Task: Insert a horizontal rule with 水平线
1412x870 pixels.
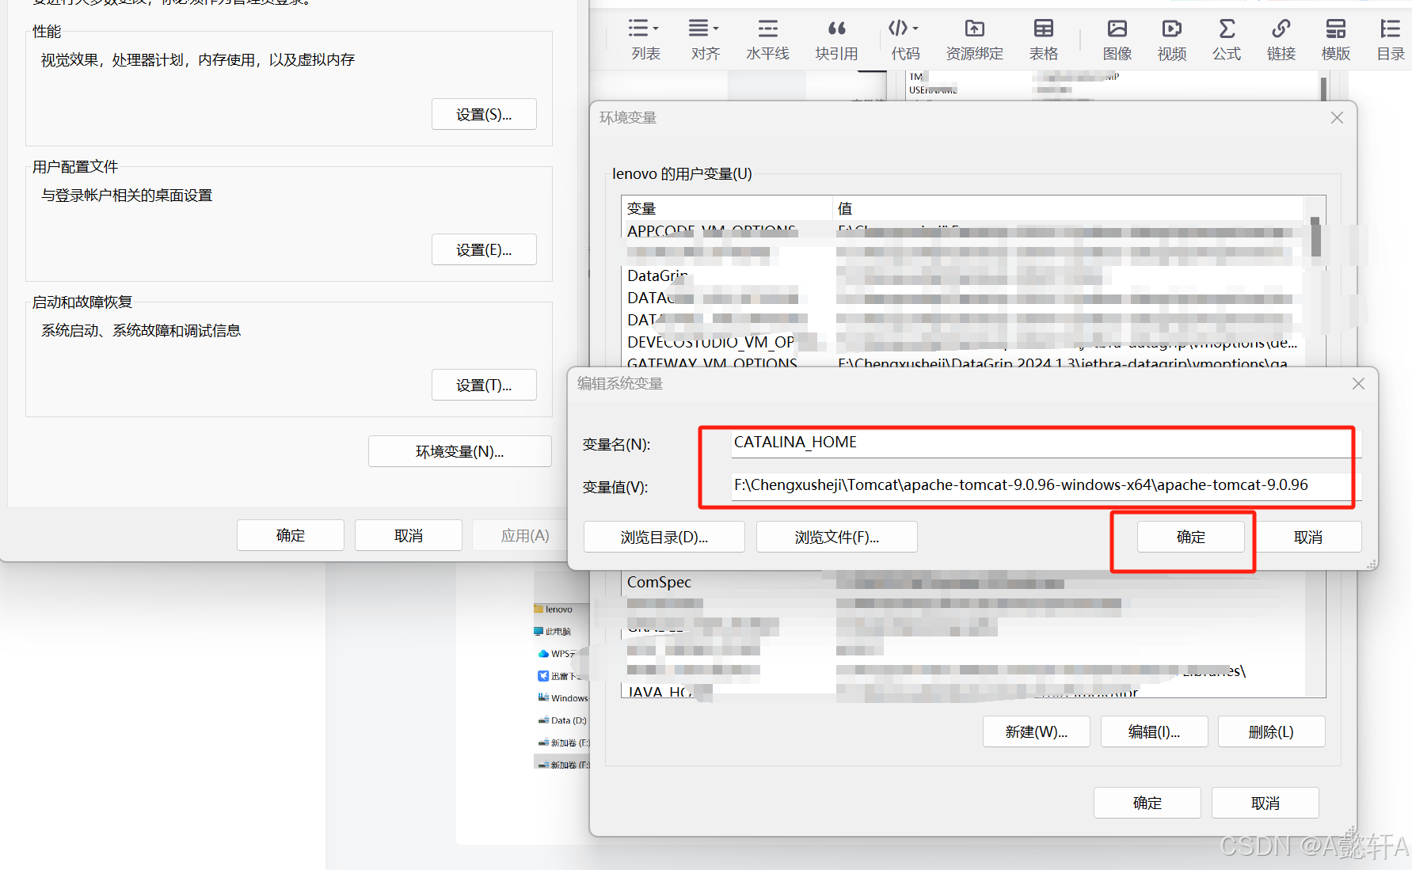Action: (767, 38)
